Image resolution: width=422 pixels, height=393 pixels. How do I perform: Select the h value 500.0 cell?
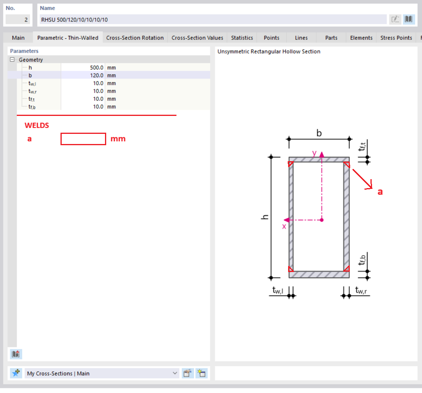tap(83, 68)
